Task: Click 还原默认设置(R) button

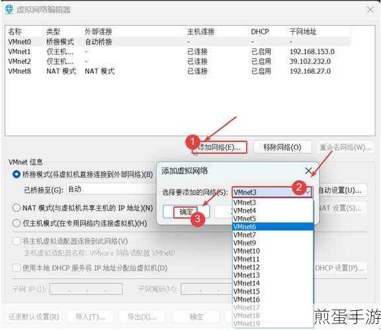Action: pyautogui.click(x=34, y=317)
